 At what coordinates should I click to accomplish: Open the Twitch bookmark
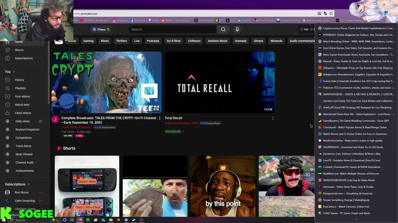coord(153,21)
